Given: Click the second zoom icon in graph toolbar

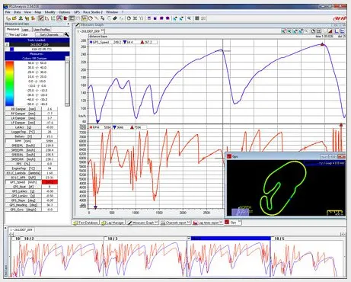Looking at the screenshot, I should coord(289,31).
